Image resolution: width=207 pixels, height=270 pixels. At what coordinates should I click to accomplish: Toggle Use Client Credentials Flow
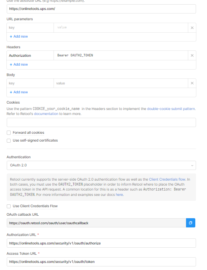9,206
